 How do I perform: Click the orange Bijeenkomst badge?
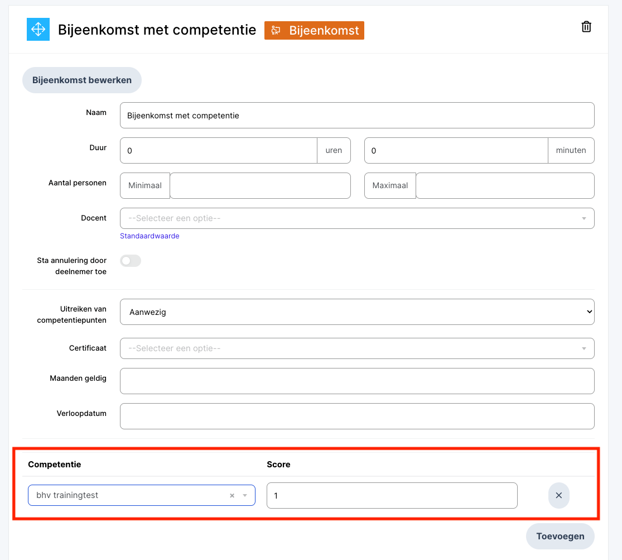[x=314, y=30]
